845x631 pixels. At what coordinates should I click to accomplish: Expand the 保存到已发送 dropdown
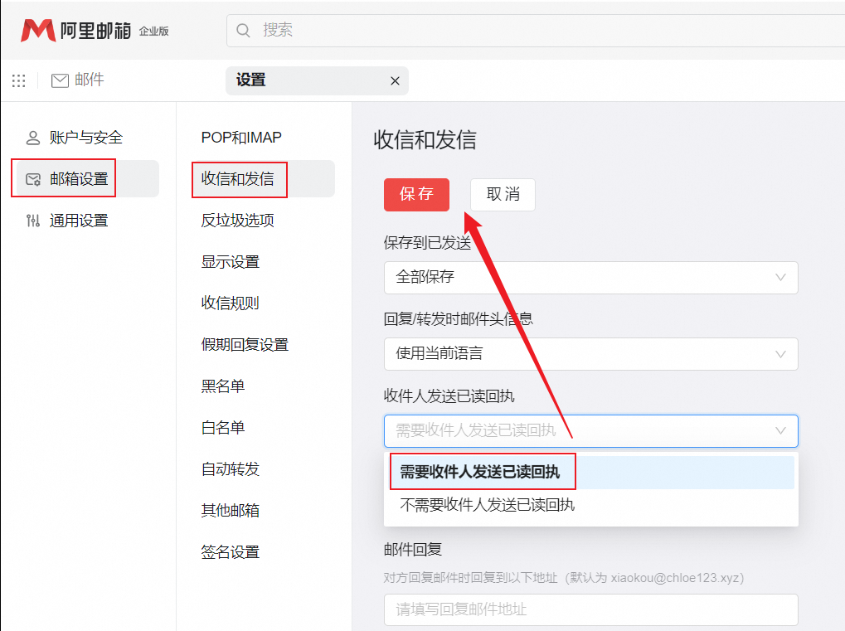click(590, 278)
